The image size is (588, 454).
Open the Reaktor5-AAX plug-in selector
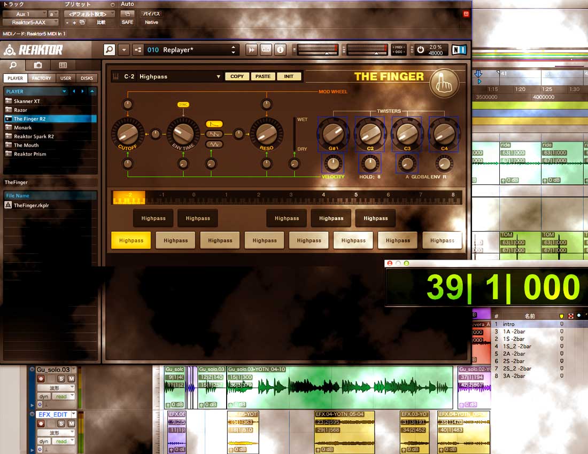coord(31,22)
